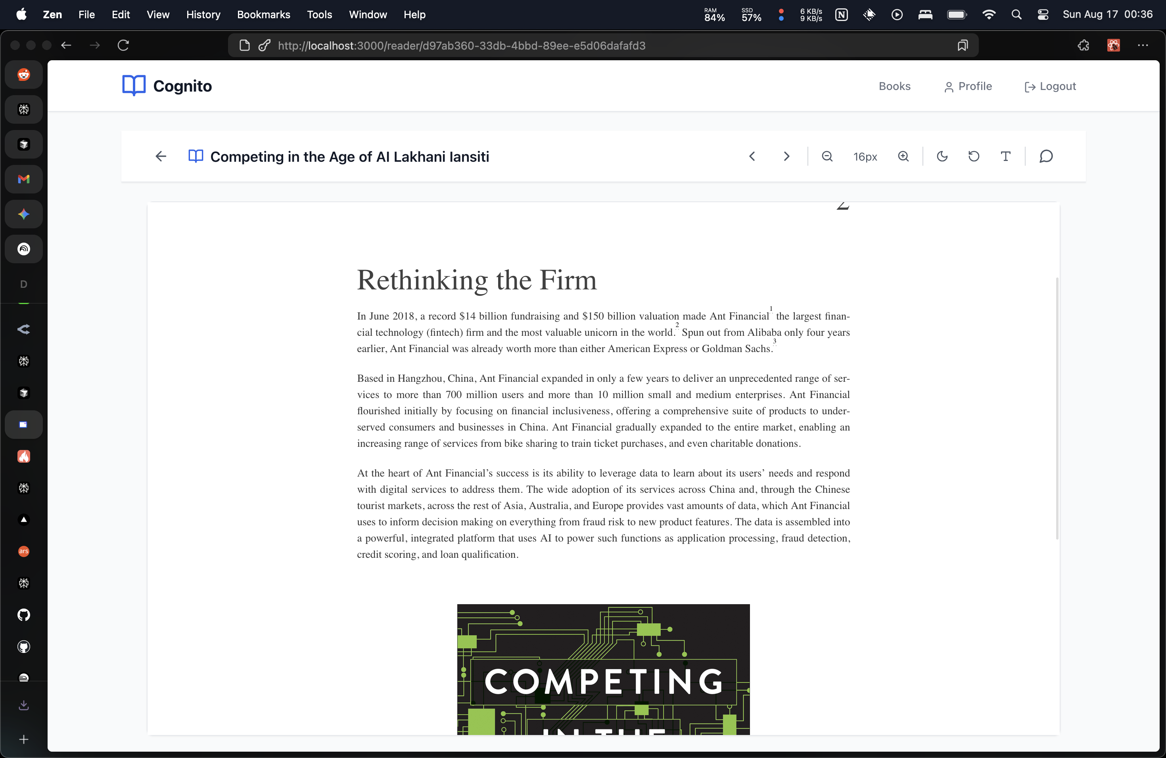1166x758 pixels.
Task: Log out of Cognito
Action: tap(1050, 86)
